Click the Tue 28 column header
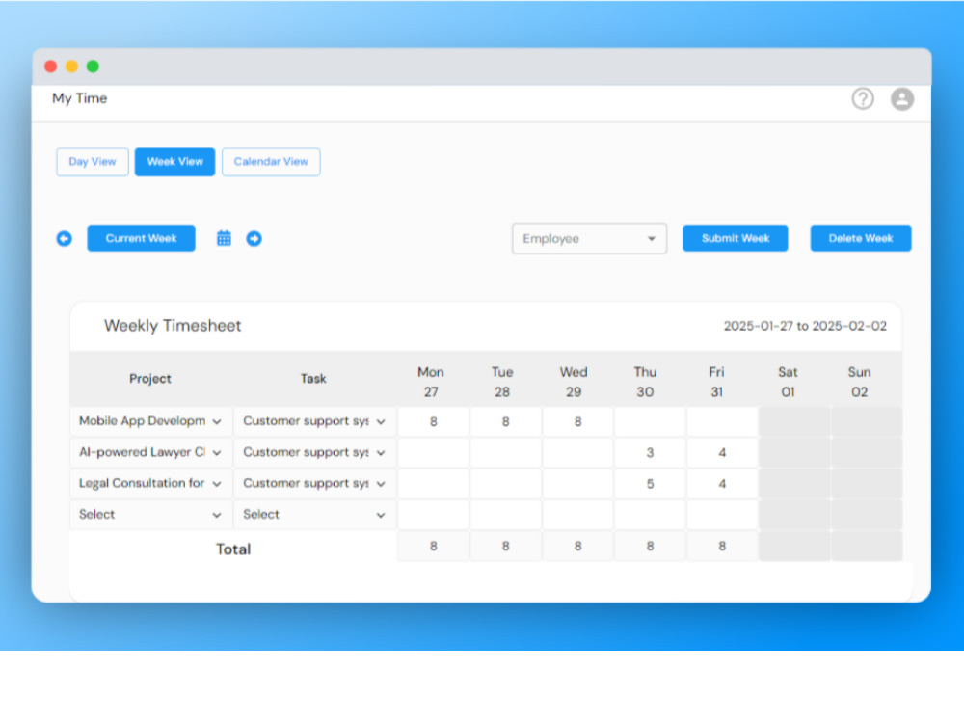Screen dimensions: 964x723 pos(502,382)
